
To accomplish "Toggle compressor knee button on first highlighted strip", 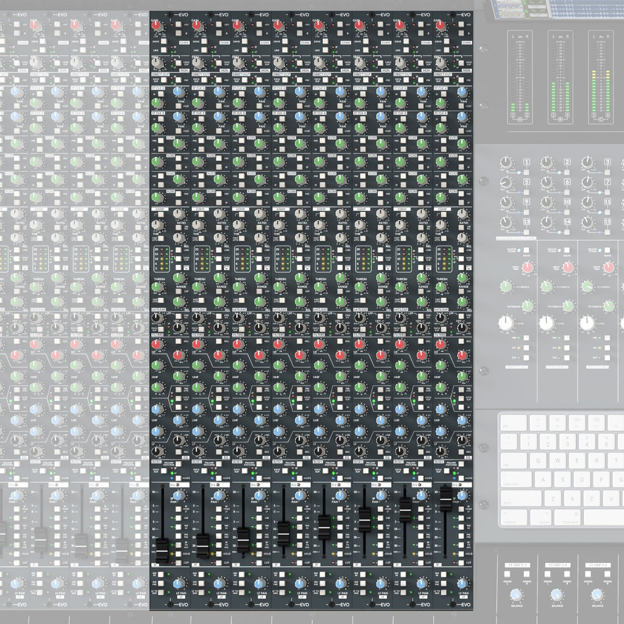I will [161, 214].
